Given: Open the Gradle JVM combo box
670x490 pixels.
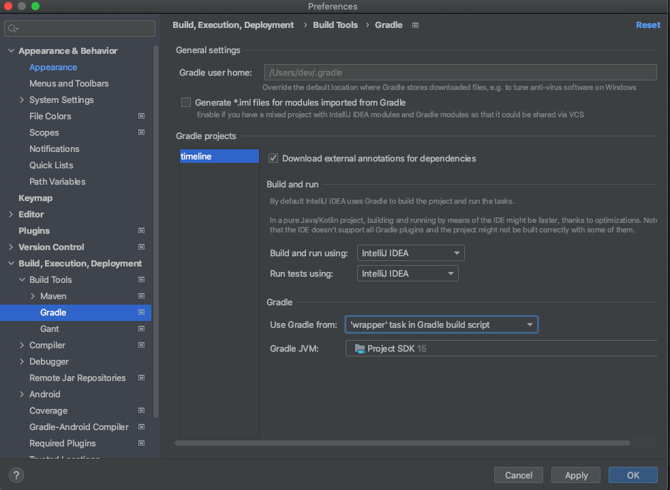Looking at the screenshot, I should click(501, 349).
